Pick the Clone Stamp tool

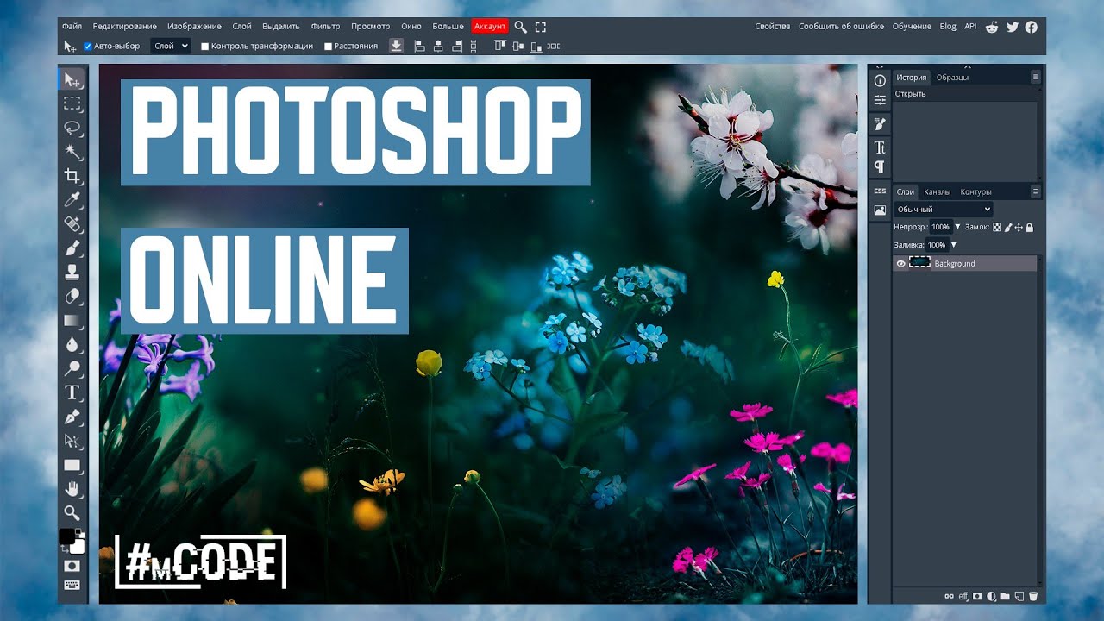click(x=72, y=272)
